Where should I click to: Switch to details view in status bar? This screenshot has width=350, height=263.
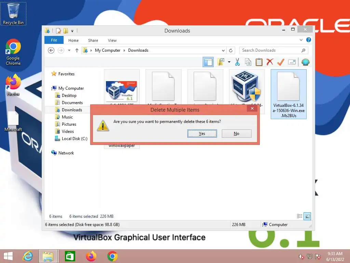(299, 216)
